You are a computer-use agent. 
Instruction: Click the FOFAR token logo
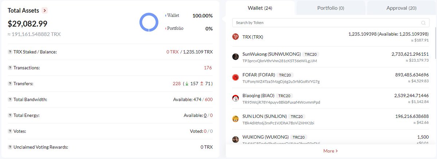236,77
